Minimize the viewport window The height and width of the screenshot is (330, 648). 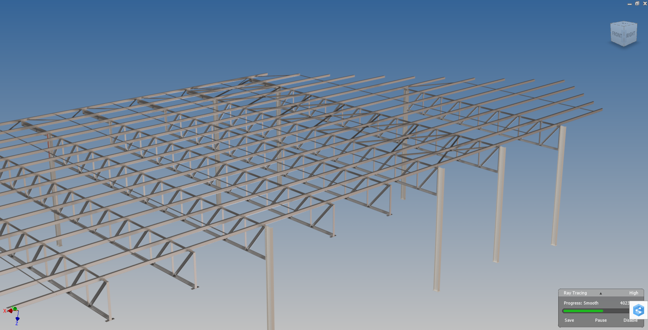point(629,4)
